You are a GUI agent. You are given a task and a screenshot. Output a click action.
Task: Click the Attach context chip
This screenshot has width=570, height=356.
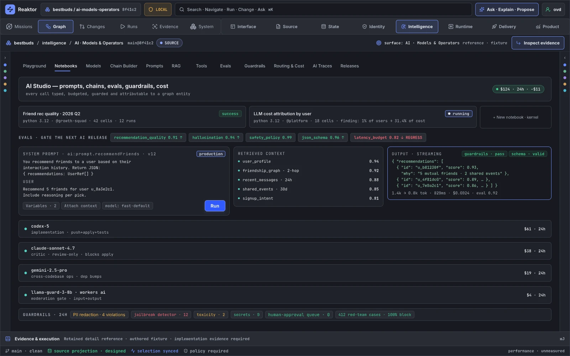80,206
